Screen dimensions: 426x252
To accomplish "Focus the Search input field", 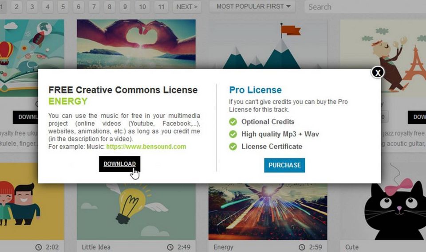I will [364, 7].
